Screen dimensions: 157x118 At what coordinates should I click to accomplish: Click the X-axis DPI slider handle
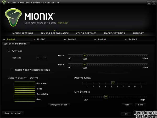point(85,56)
